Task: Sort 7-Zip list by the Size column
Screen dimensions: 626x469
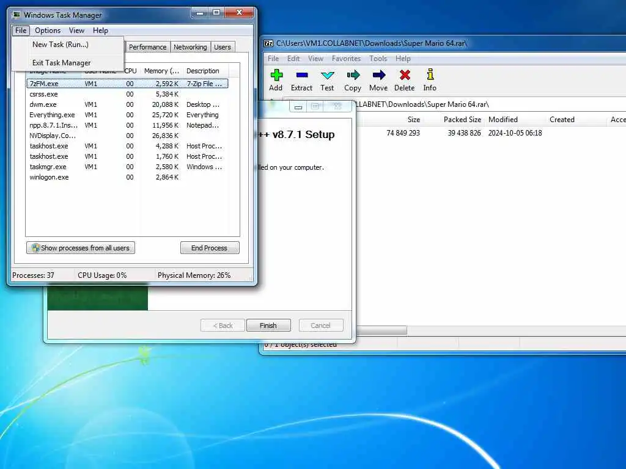Action: 414,120
